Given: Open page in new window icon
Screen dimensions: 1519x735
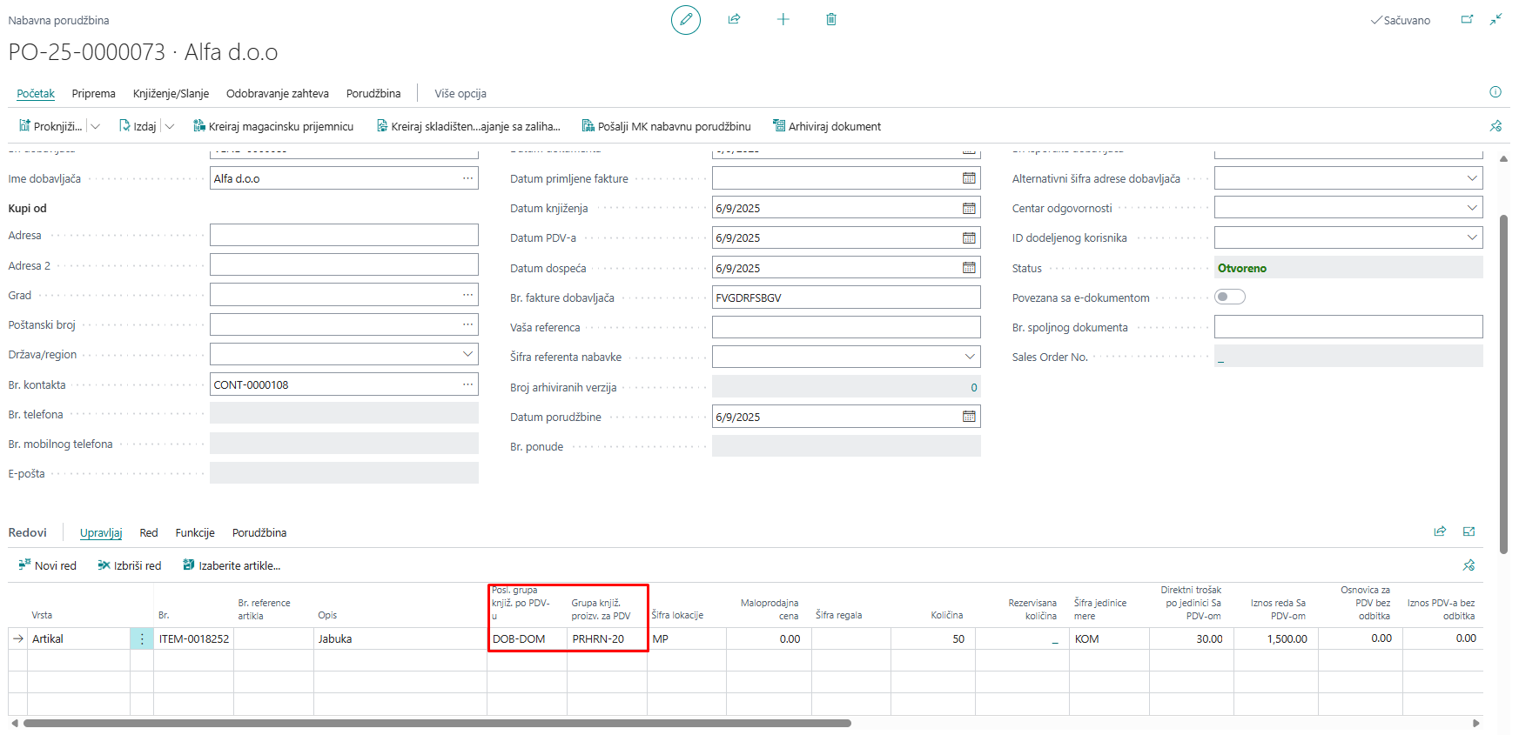Looking at the screenshot, I should coord(1467,19).
